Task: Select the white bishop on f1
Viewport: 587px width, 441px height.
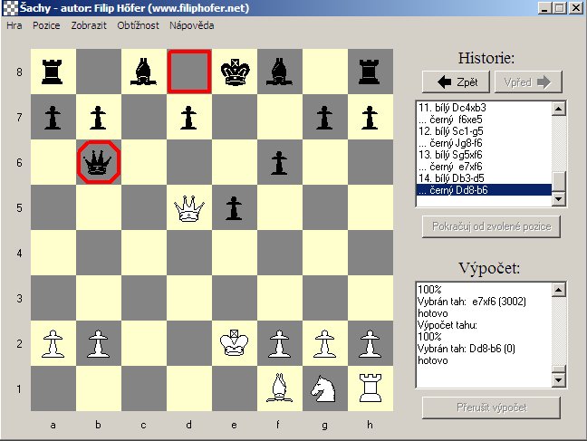Action: 279,388
